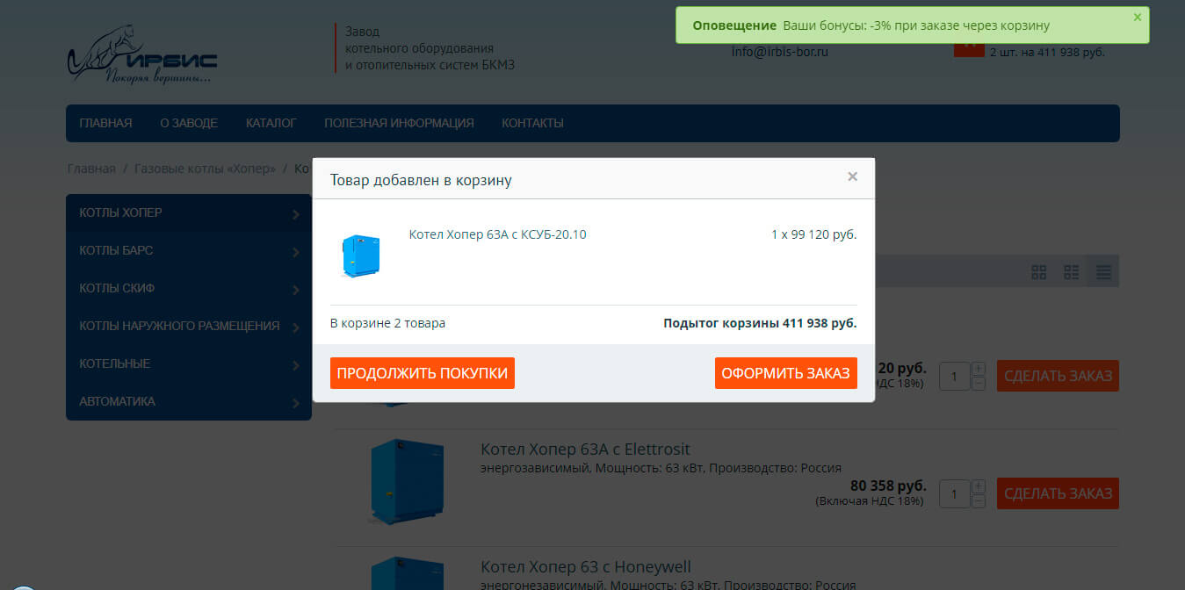Switch catalog to list-with-thumbnails view
The image size is (1185, 590).
point(1072,272)
